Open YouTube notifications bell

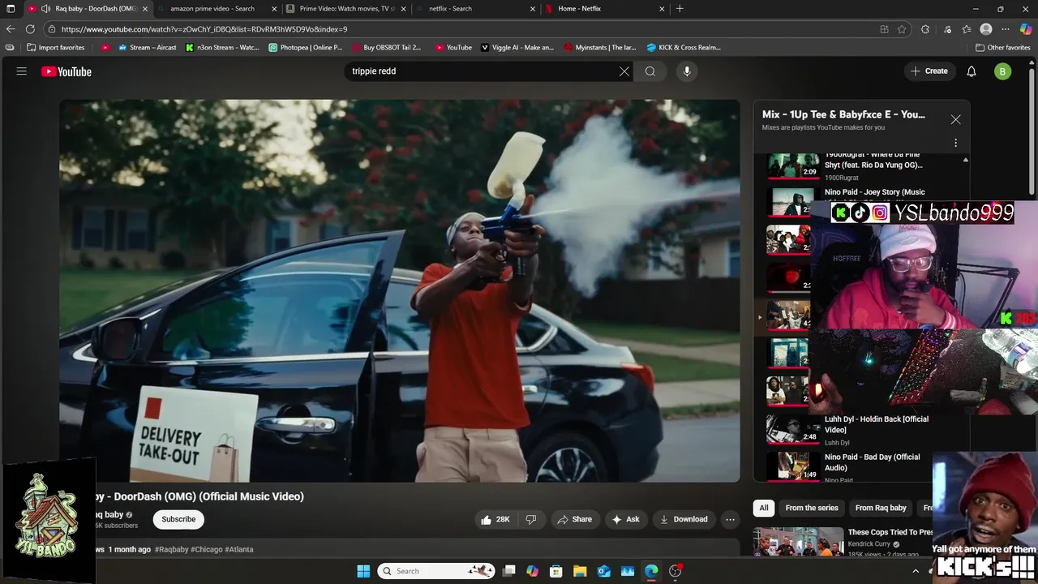[972, 71]
